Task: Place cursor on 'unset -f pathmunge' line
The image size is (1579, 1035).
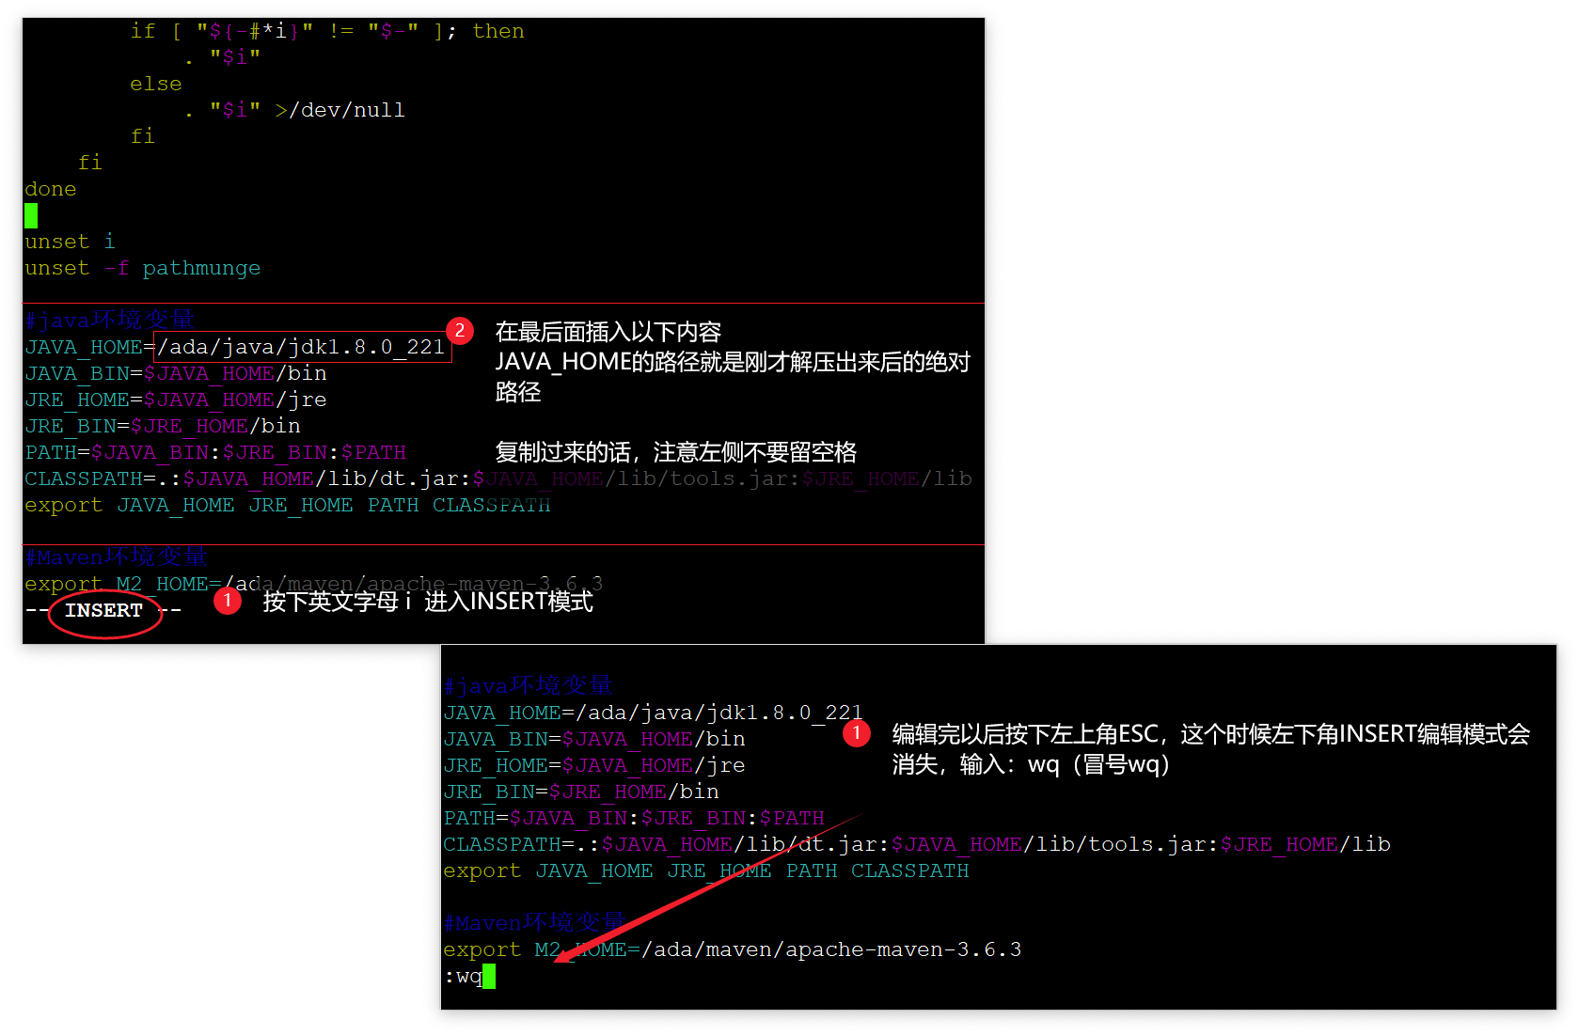Action: [142, 268]
